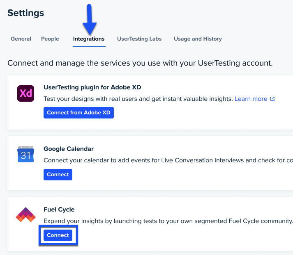
Task: Click the Google Calendar description text
Action: point(168,160)
